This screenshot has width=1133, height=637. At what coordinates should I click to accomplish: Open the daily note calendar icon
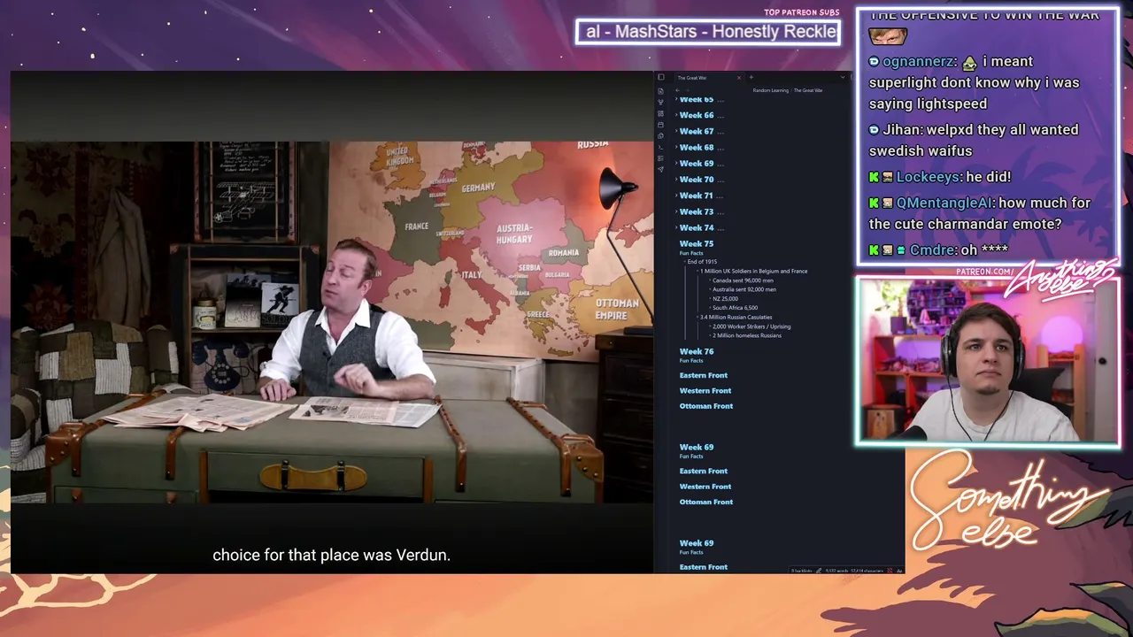[x=660, y=125]
